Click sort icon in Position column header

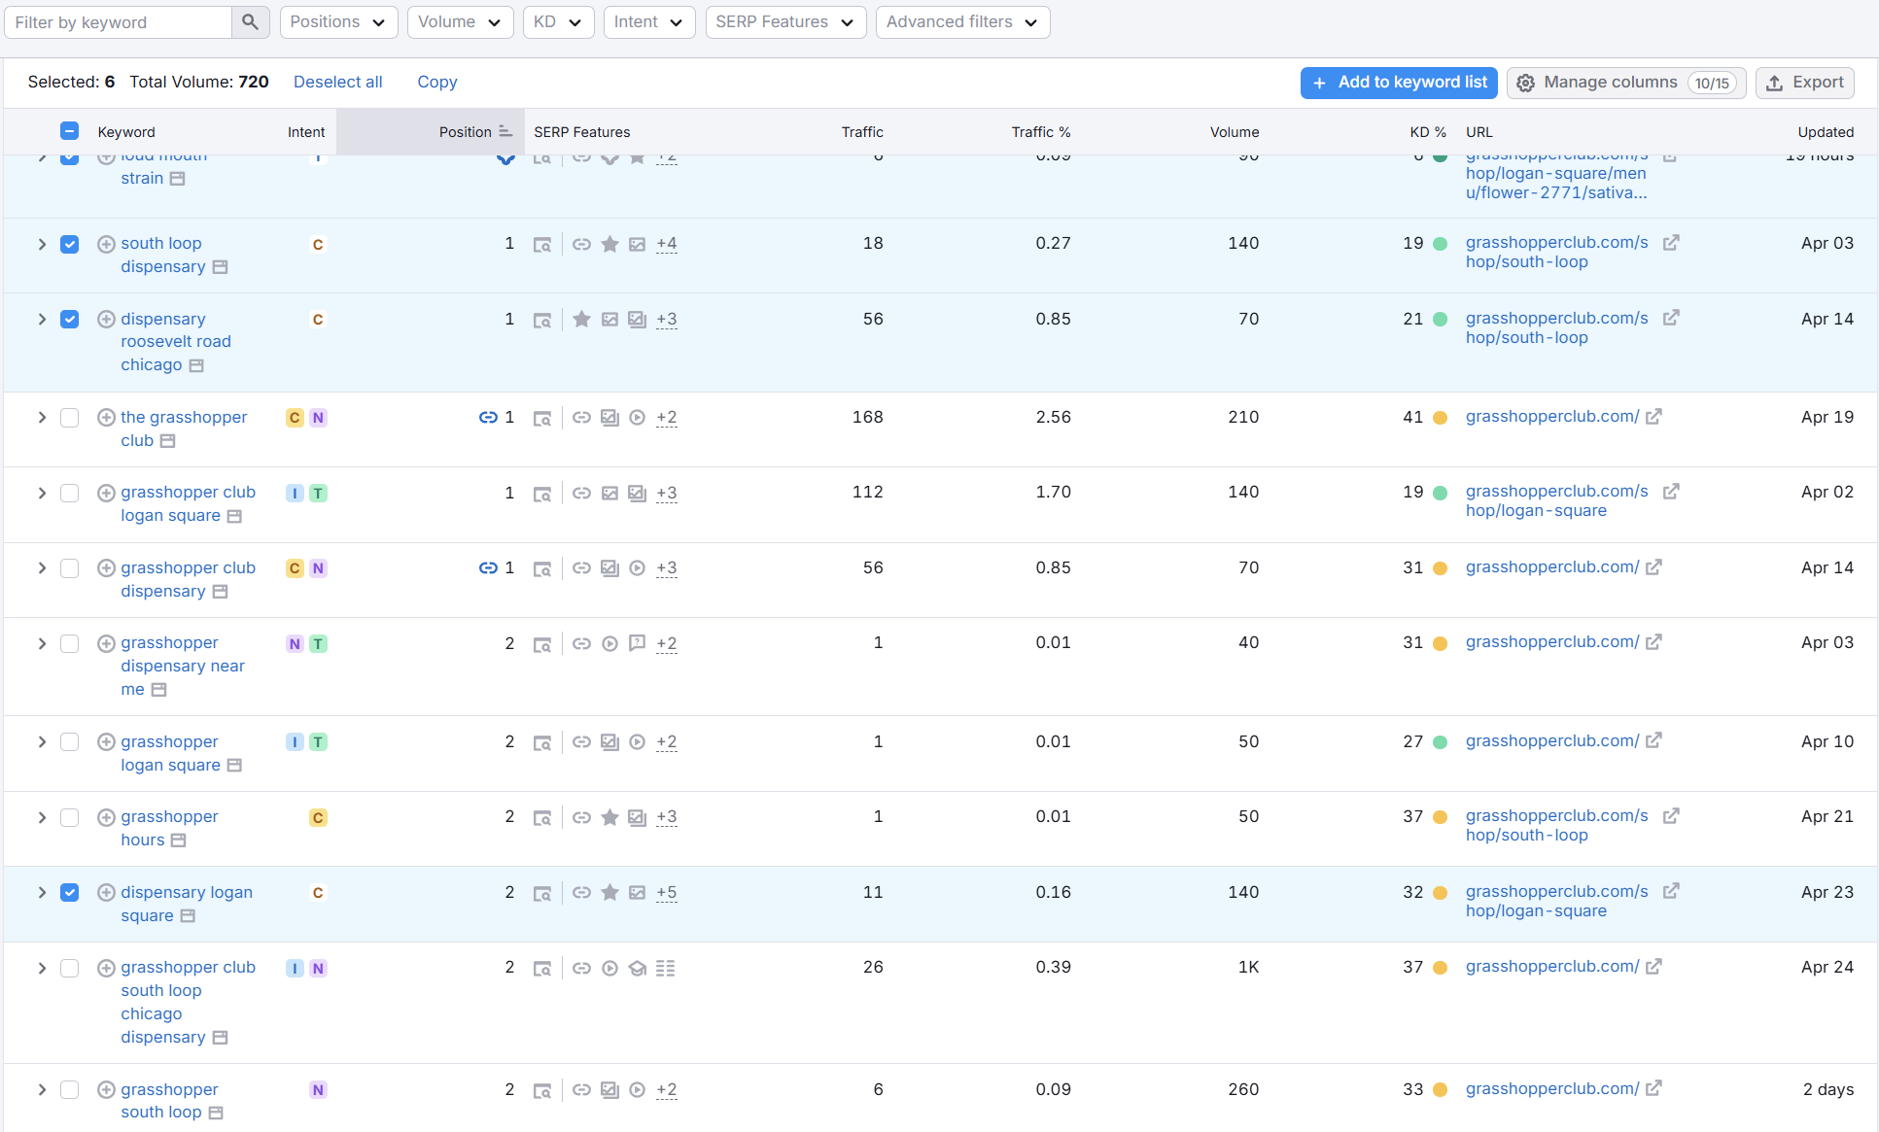click(505, 131)
